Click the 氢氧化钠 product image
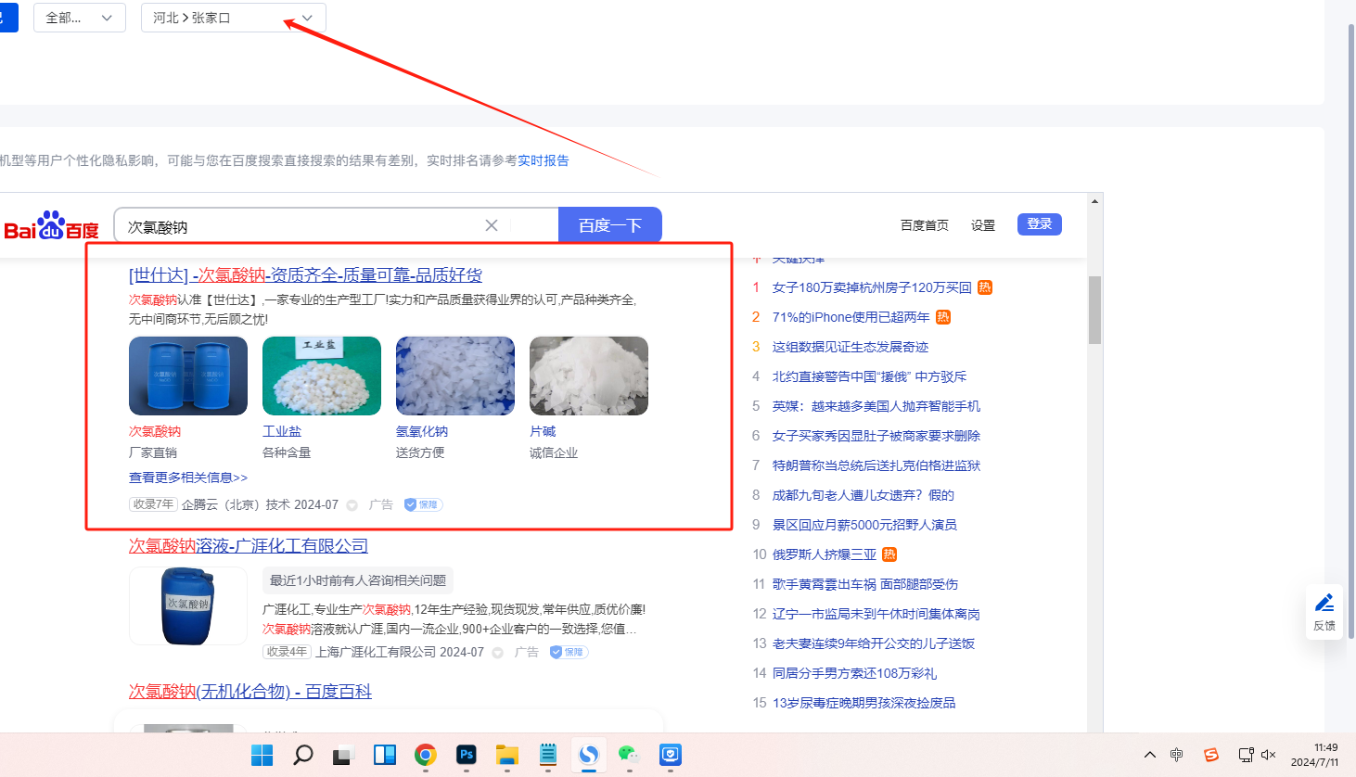Viewport: 1356px width, 777px height. tap(455, 376)
